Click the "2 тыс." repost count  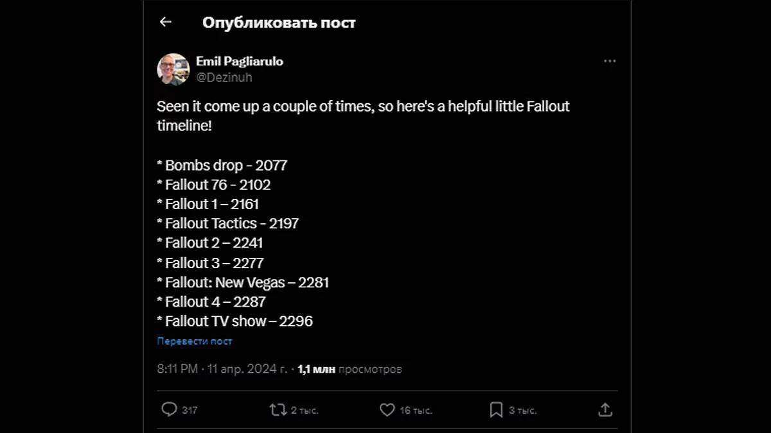305,410
